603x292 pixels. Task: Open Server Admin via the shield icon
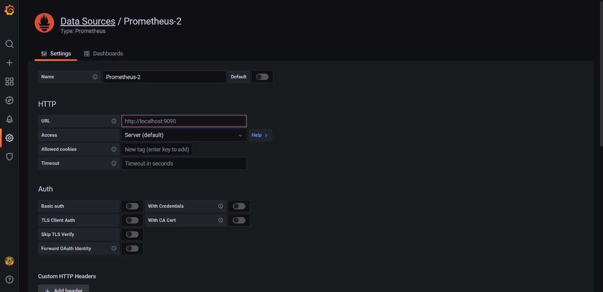[9, 157]
